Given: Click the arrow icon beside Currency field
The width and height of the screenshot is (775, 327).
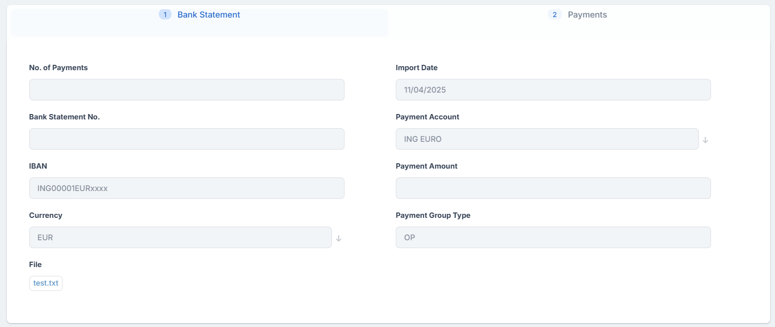Looking at the screenshot, I should click(x=339, y=238).
